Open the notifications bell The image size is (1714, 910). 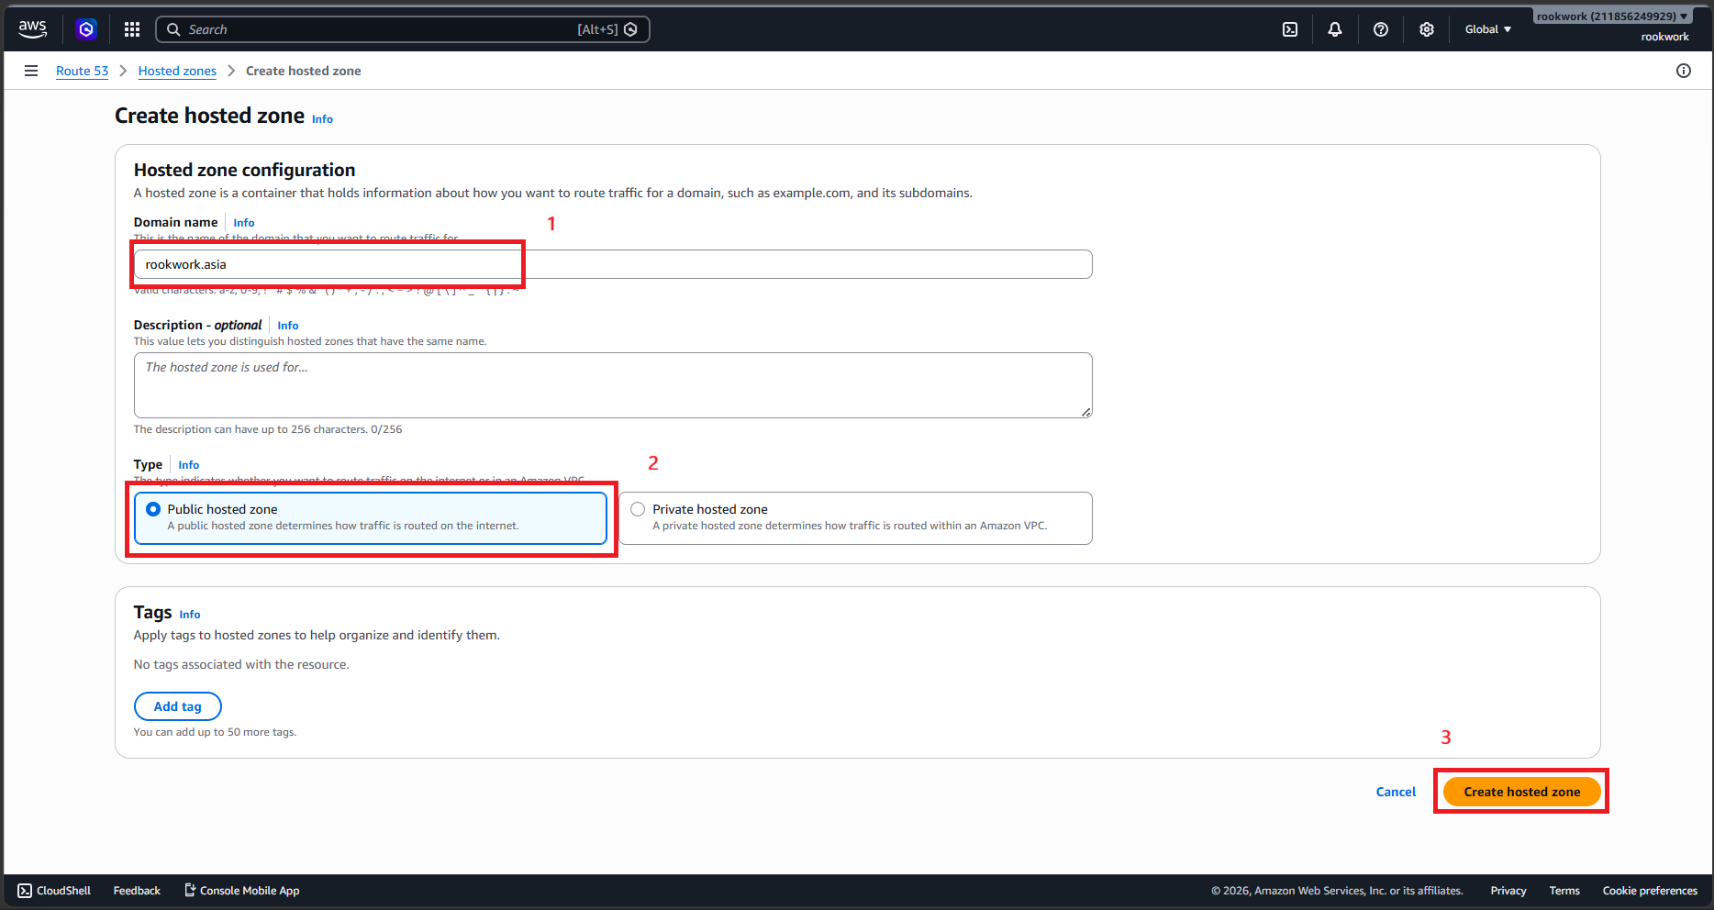tap(1335, 29)
